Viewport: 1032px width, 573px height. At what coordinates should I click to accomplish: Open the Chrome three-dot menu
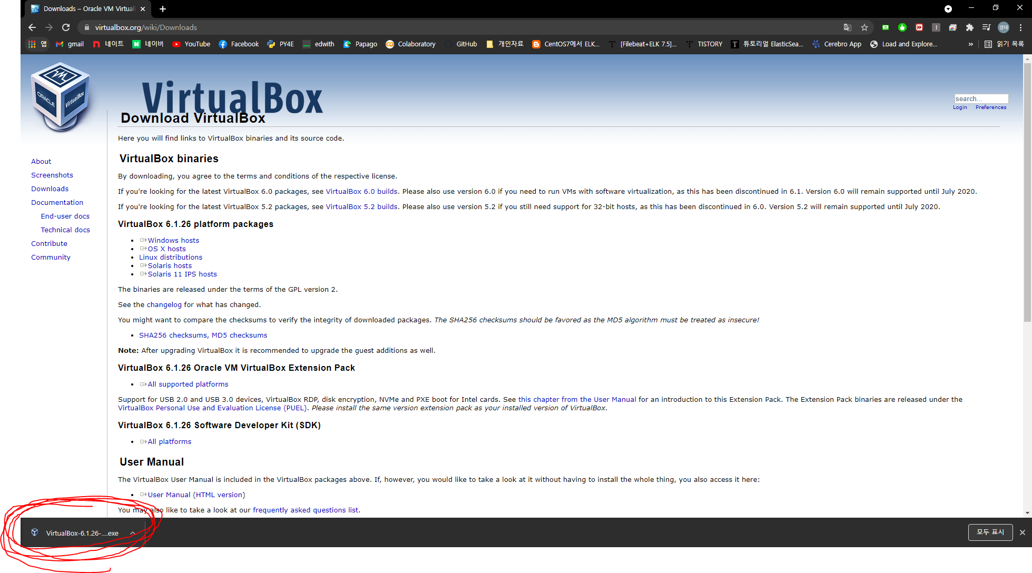coord(1020,27)
